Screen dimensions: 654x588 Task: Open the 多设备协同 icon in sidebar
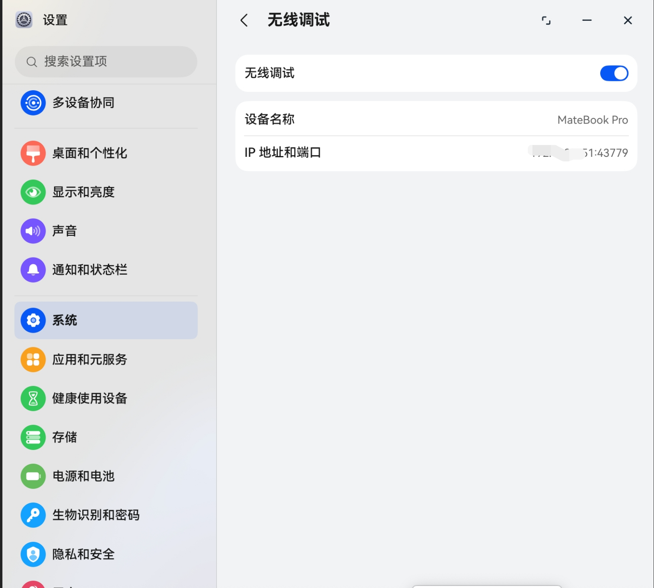(x=33, y=103)
